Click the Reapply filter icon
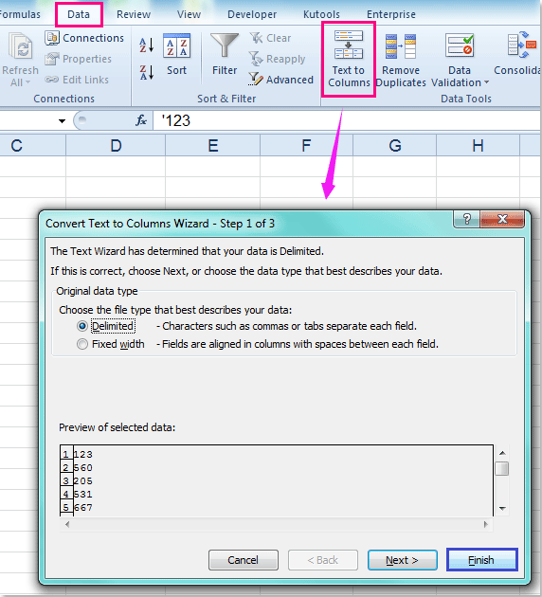This screenshot has width=542, height=597. pos(256,59)
